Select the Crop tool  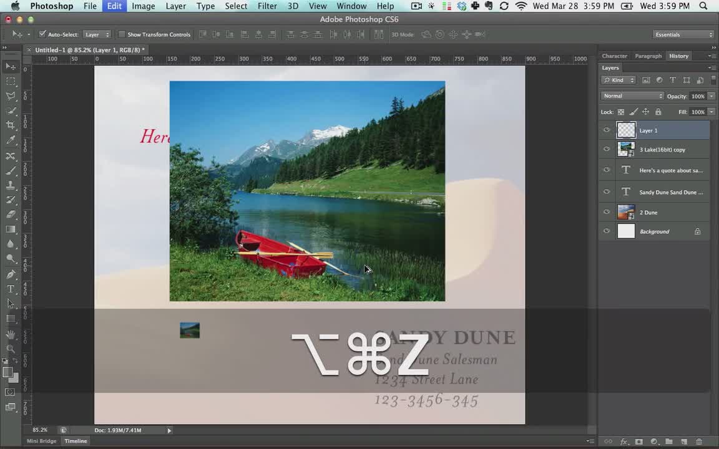(x=11, y=125)
